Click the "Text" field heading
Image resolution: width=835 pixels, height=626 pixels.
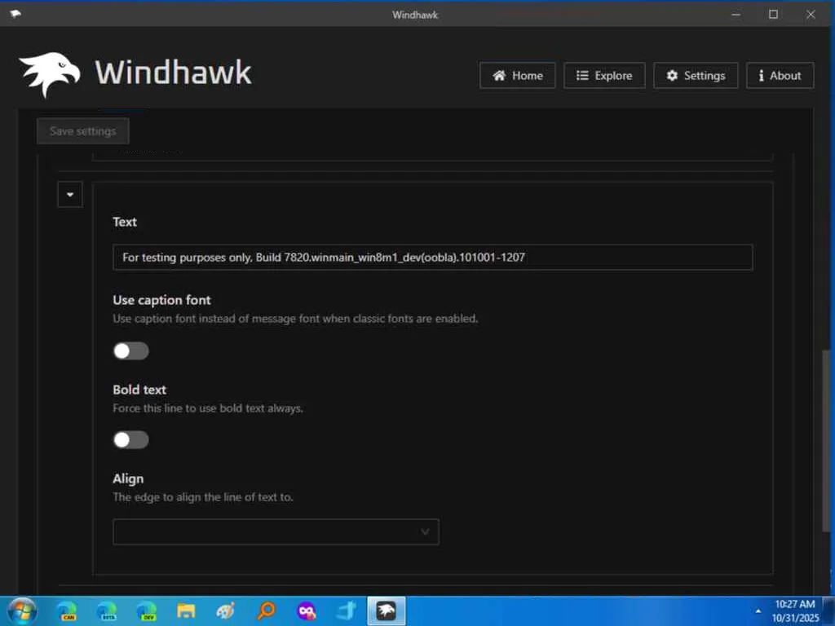tap(125, 222)
